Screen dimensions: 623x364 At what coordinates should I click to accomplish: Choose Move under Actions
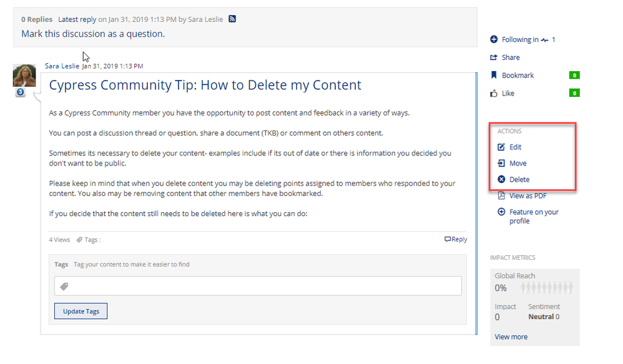coord(518,164)
